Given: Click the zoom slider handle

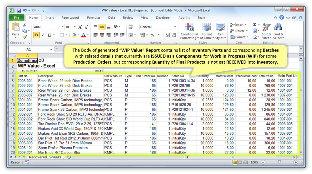Looking at the screenshot, I should (x=279, y=162).
